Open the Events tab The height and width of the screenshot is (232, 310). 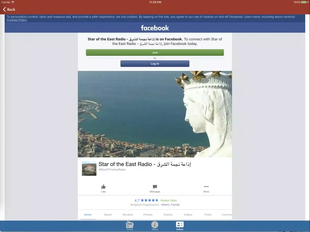[168, 215]
